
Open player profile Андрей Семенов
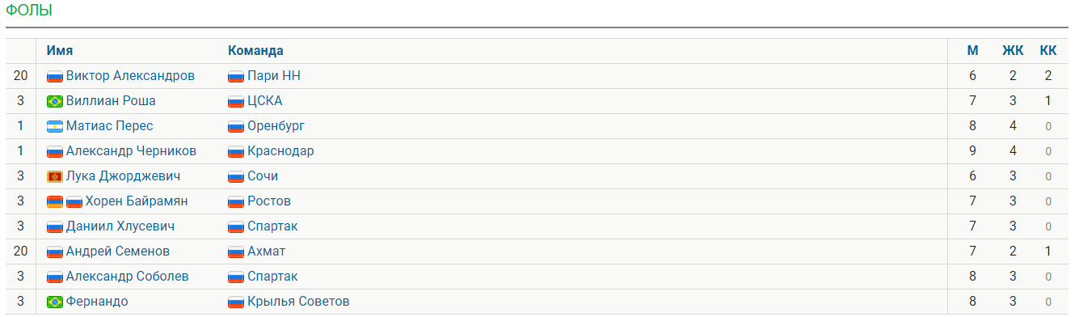118,251
